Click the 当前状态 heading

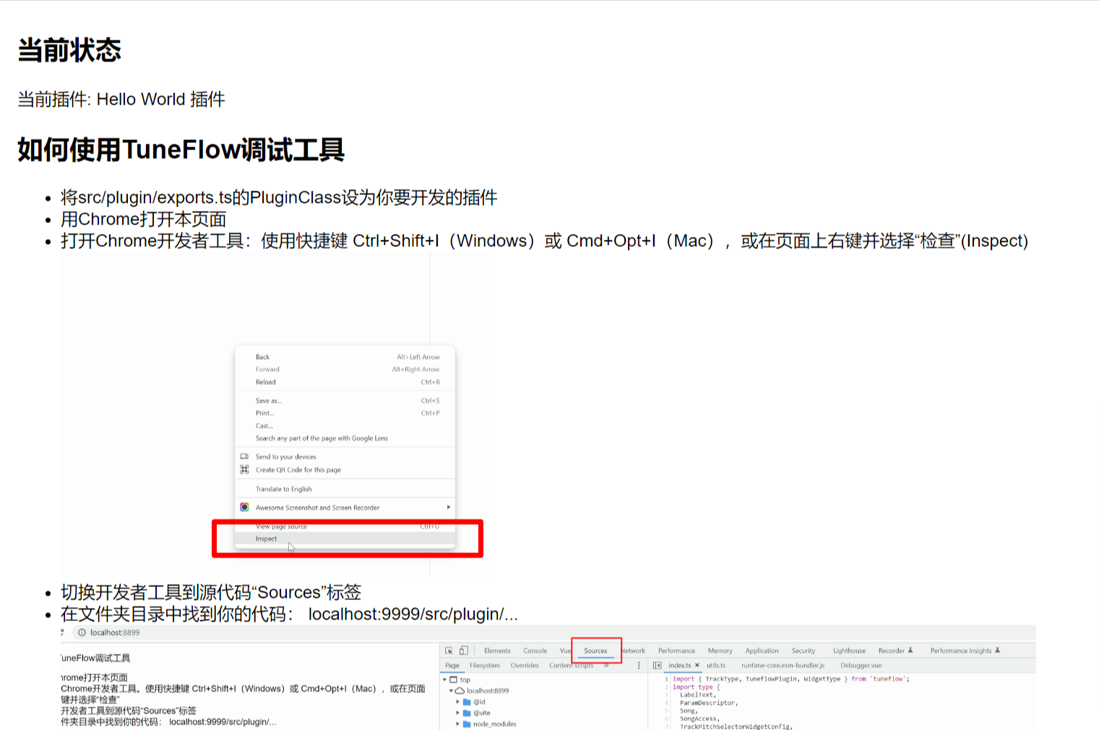[69, 51]
